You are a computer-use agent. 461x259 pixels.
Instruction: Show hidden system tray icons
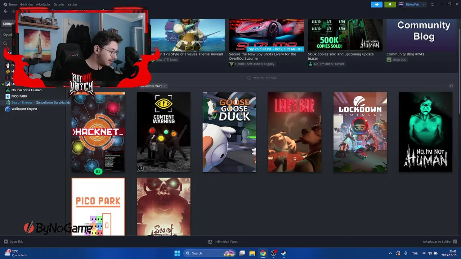click(390, 253)
